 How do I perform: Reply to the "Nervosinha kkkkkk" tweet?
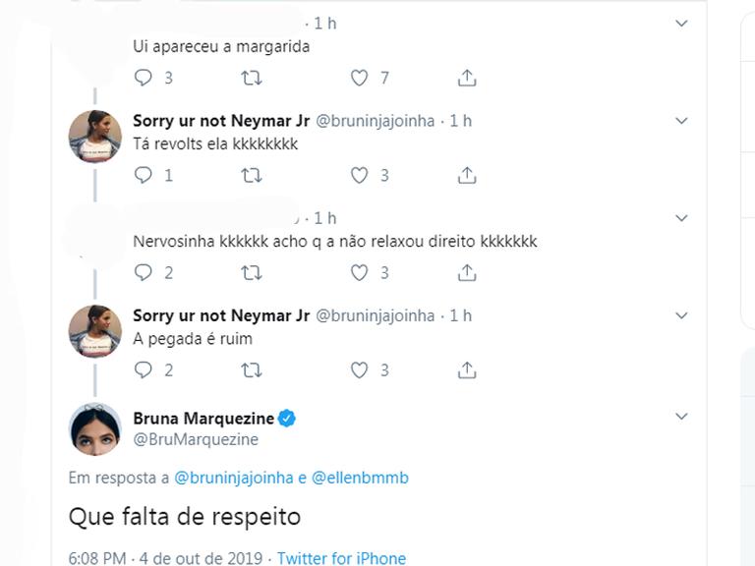143,272
